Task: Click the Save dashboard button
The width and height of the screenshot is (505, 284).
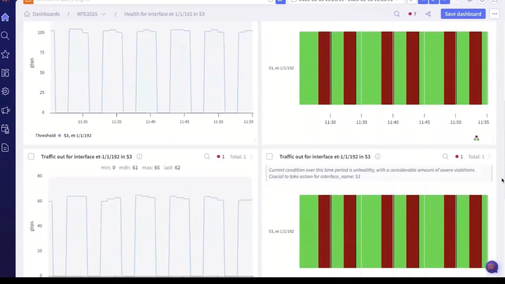Action: click(x=463, y=14)
